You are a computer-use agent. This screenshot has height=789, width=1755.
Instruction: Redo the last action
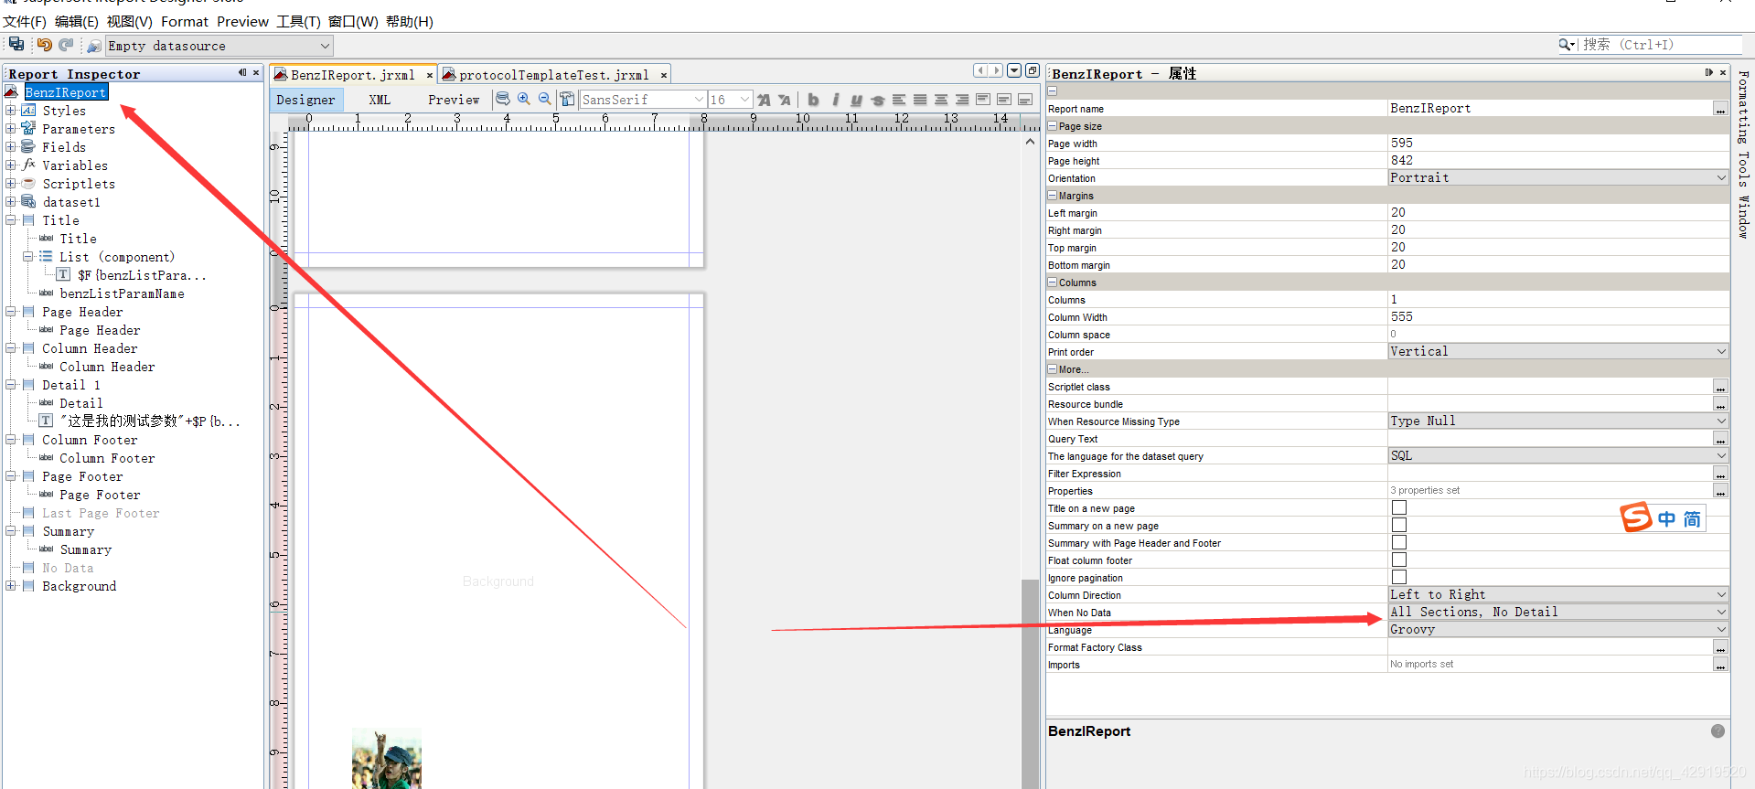click(66, 45)
